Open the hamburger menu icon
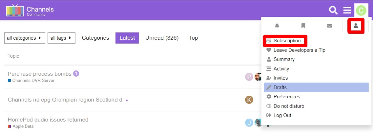373x134 pixels. click(x=347, y=10)
